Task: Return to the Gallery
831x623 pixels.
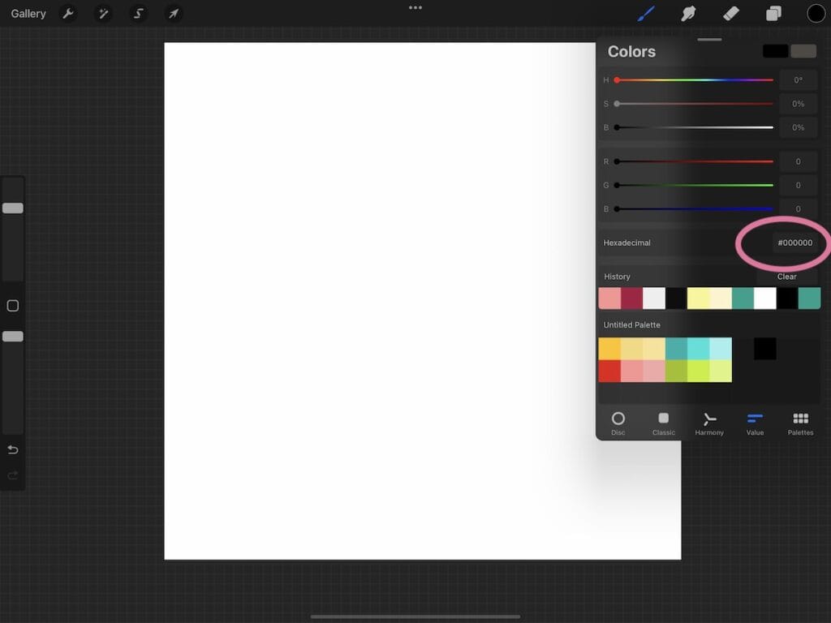Action: 28,13
